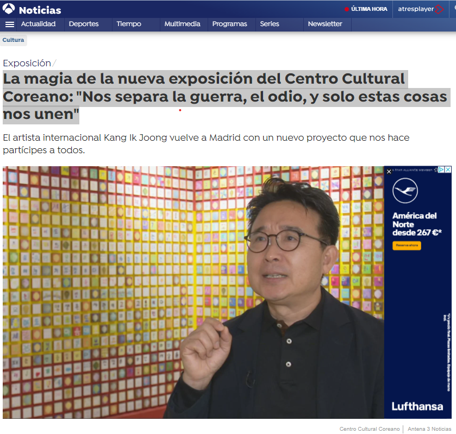Click the AdChoices triangle icon

point(441,169)
